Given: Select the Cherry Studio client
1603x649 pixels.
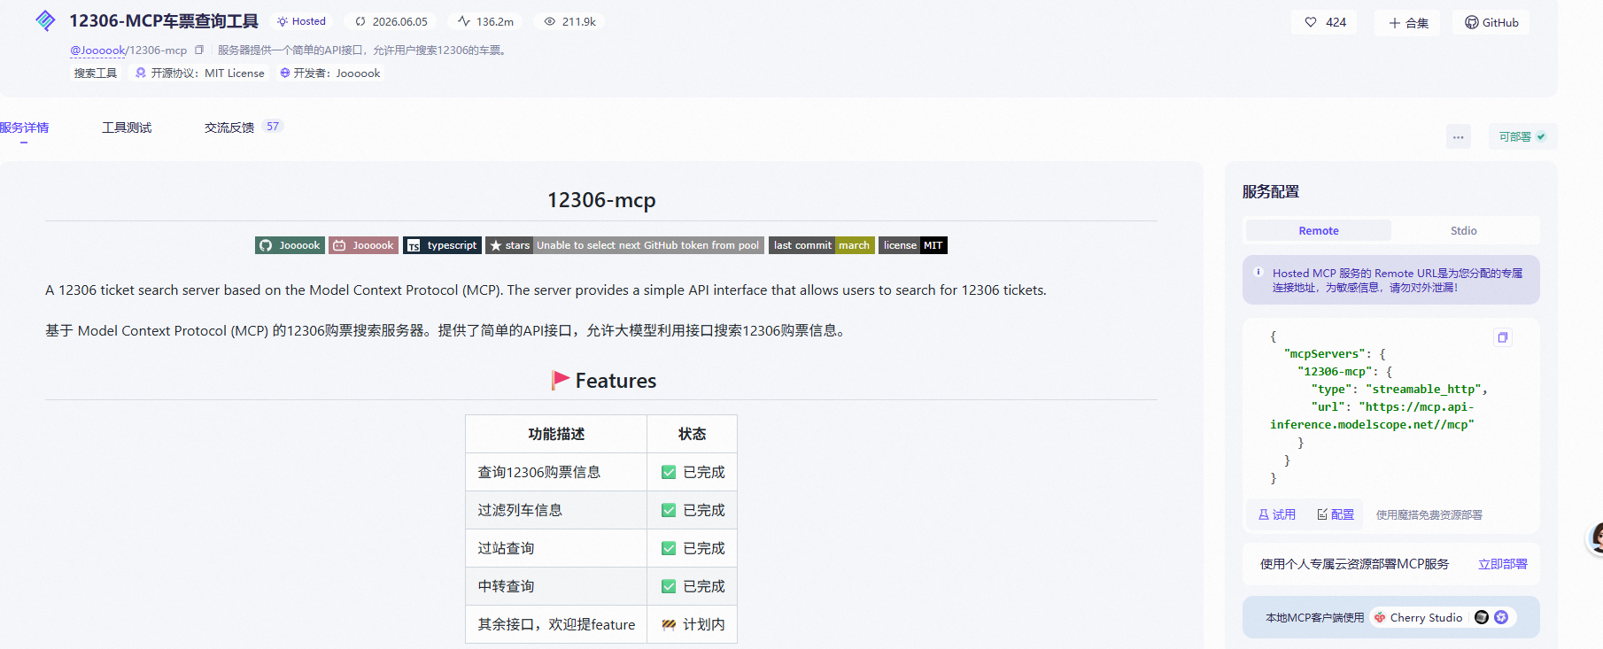Looking at the screenshot, I should (x=1419, y=618).
